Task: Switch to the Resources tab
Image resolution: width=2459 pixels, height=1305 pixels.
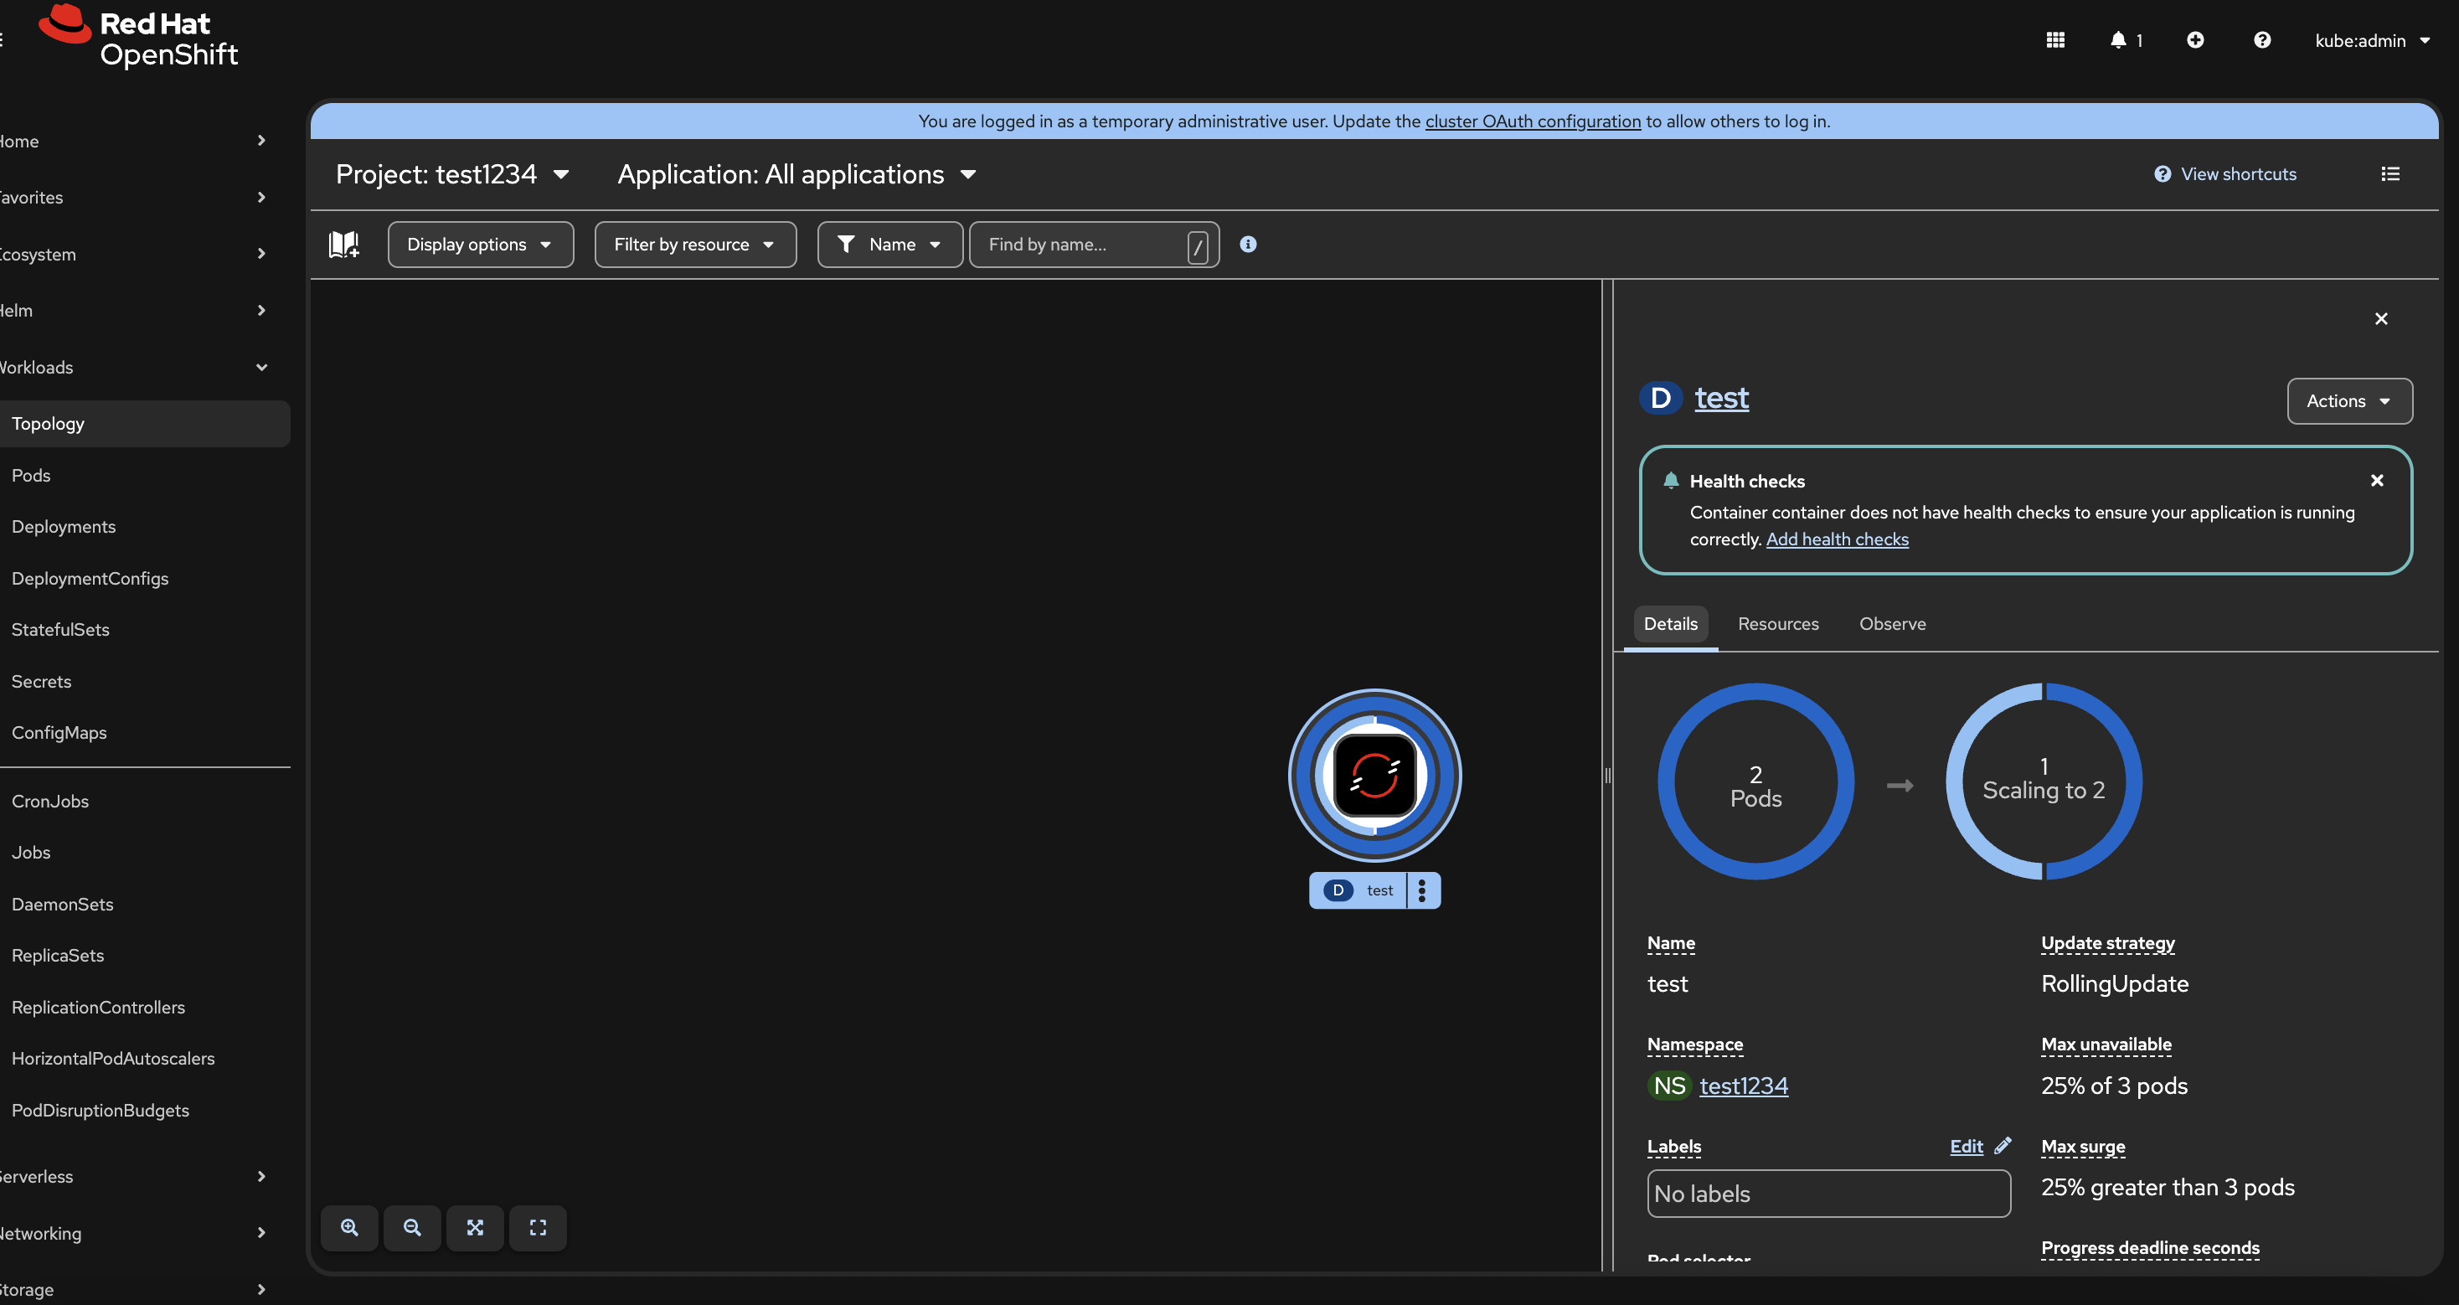Action: [1778, 623]
